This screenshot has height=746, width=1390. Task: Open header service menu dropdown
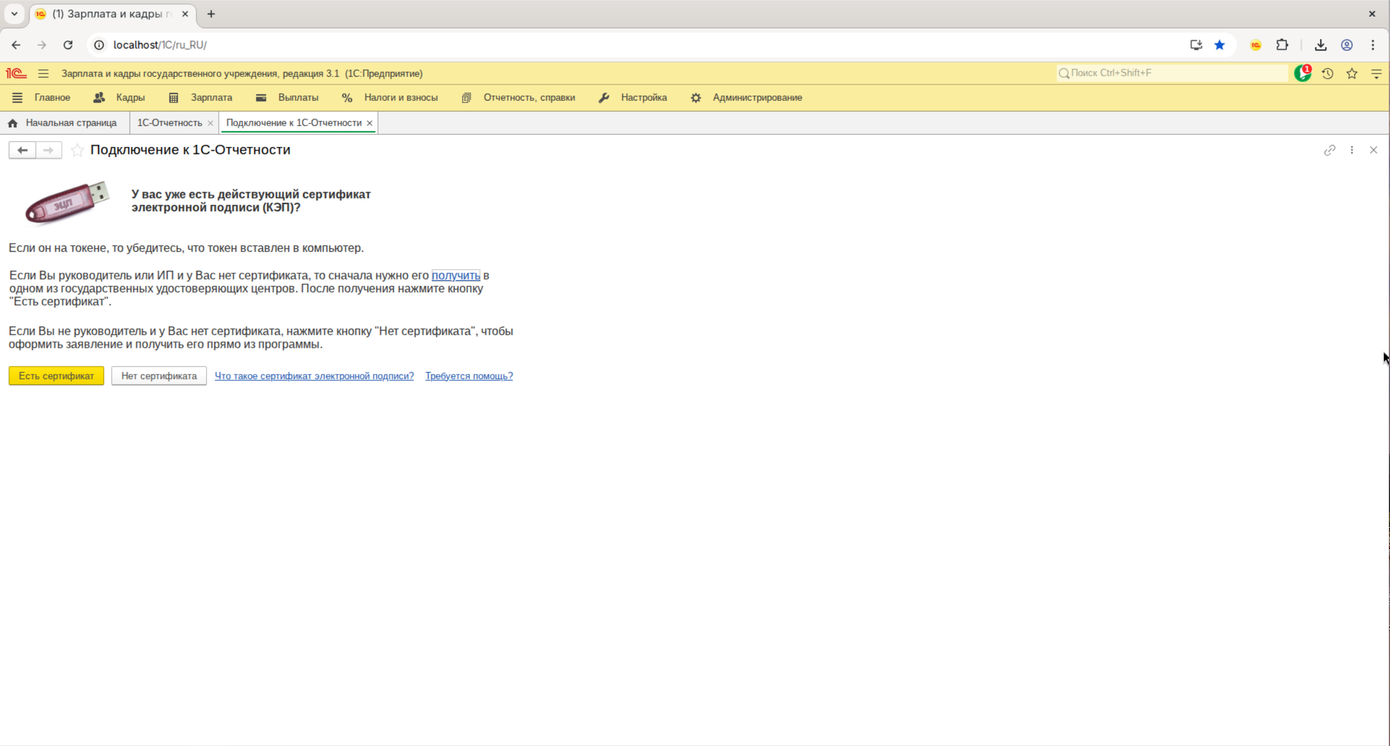[x=1377, y=74]
